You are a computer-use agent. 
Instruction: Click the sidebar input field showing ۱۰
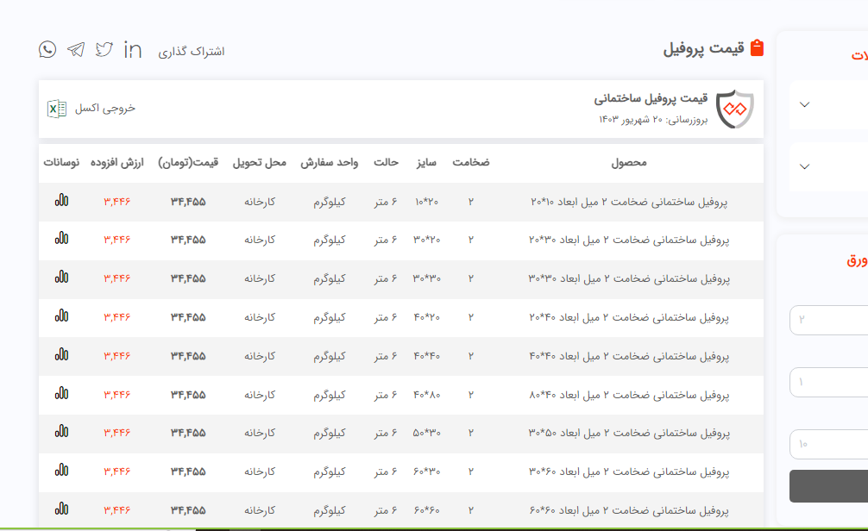point(828,444)
